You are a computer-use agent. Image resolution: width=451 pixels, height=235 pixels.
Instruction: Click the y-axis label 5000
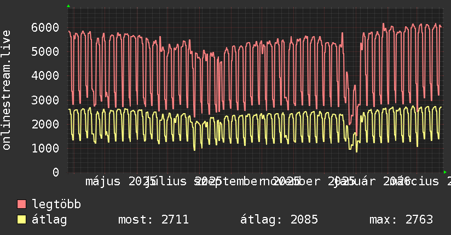tap(45, 52)
